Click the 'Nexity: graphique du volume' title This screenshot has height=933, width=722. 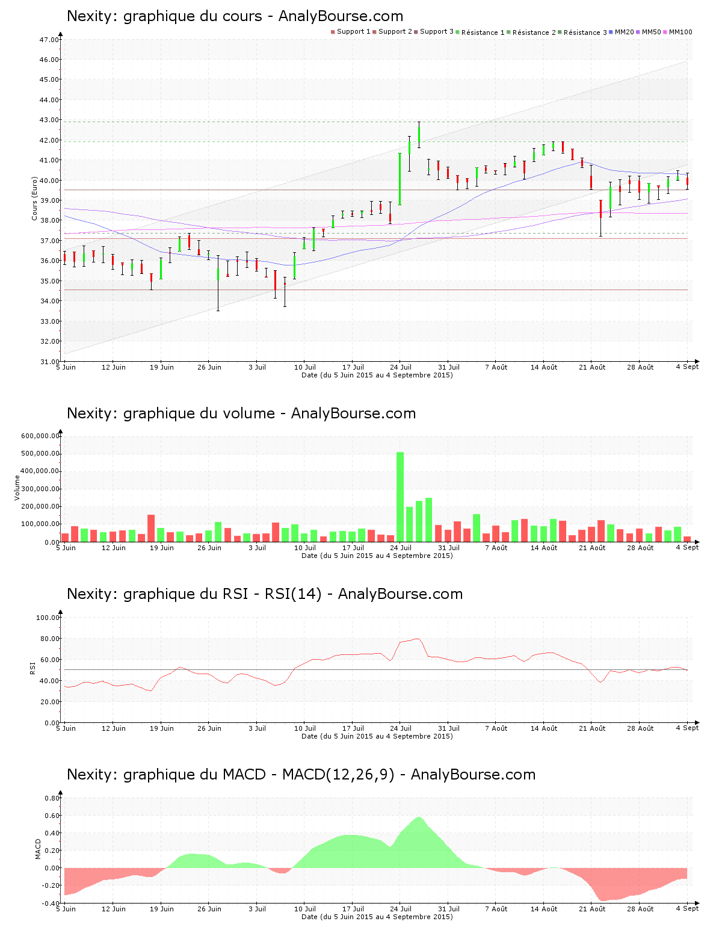coord(241,414)
